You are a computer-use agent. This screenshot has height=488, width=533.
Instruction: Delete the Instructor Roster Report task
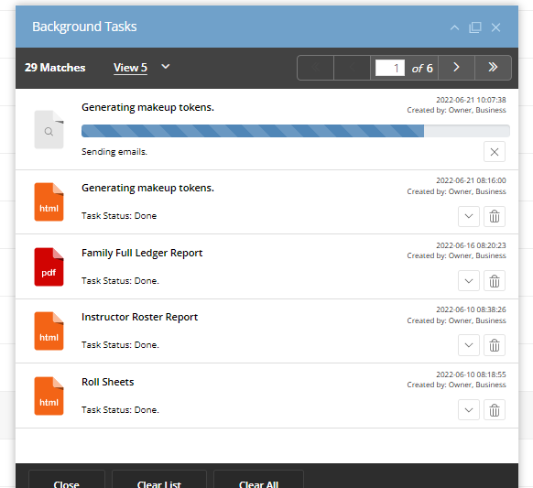click(495, 345)
